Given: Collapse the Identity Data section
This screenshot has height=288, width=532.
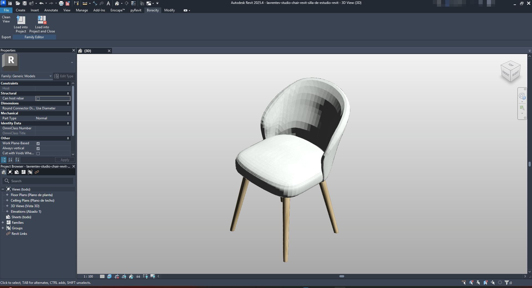Looking at the screenshot, I should coord(68,123).
